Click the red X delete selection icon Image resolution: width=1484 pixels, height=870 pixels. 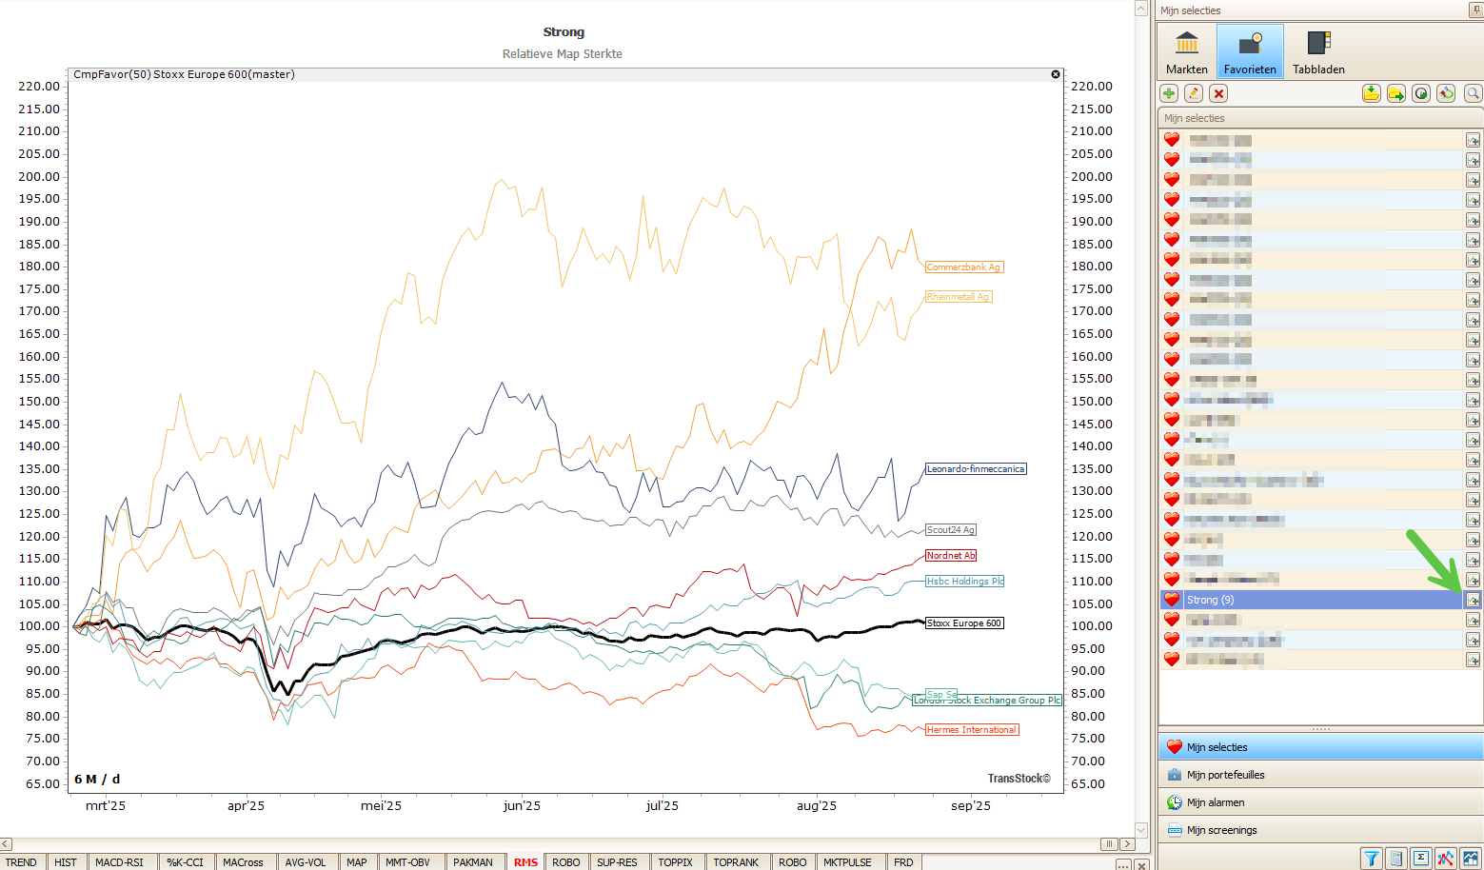(x=1218, y=93)
